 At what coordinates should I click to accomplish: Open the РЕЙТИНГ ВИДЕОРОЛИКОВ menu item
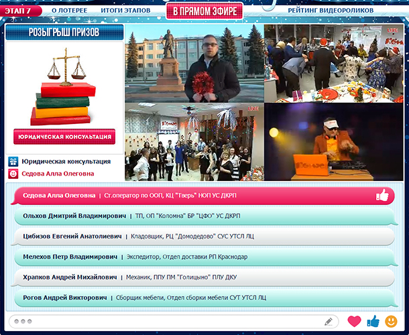pyautogui.click(x=331, y=11)
